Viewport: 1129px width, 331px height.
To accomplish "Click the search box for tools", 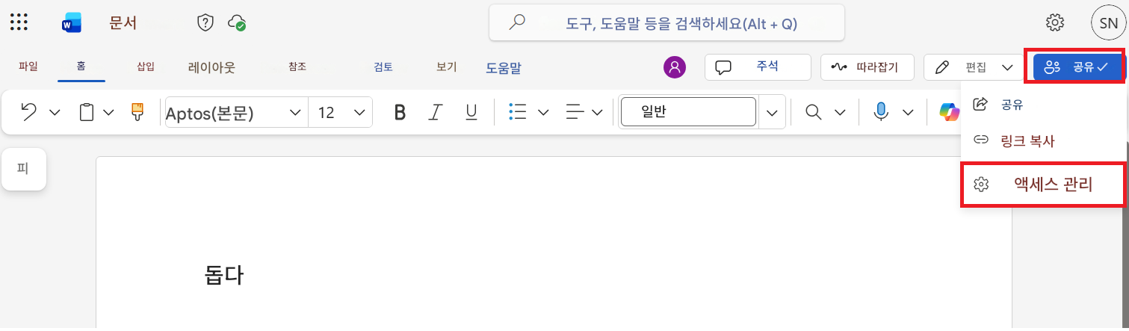I will (x=666, y=23).
